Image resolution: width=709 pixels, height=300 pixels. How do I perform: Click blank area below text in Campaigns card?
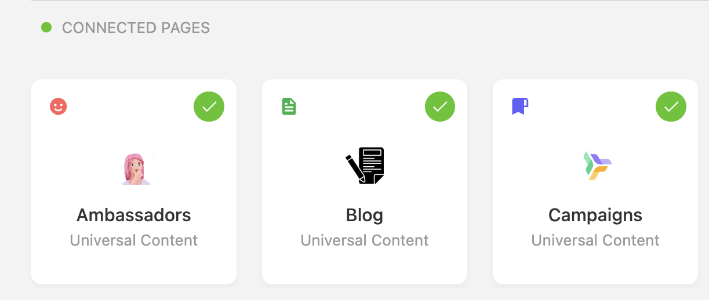point(595,266)
